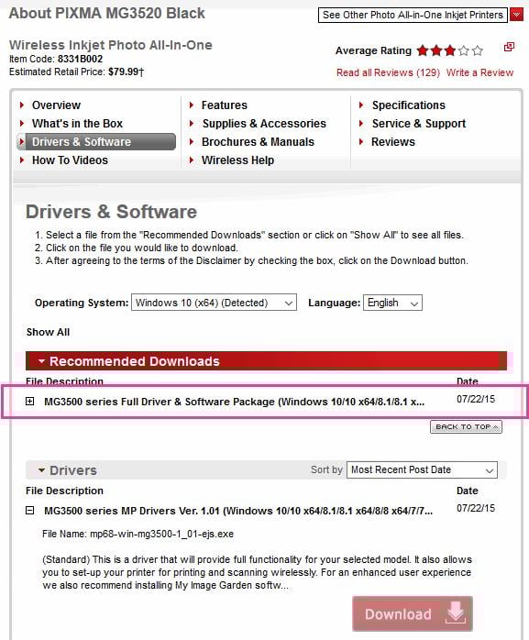Open the Sort by Most Recent Post Date dropdown
The image size is (529, 640).
click(x=422, y=469)
